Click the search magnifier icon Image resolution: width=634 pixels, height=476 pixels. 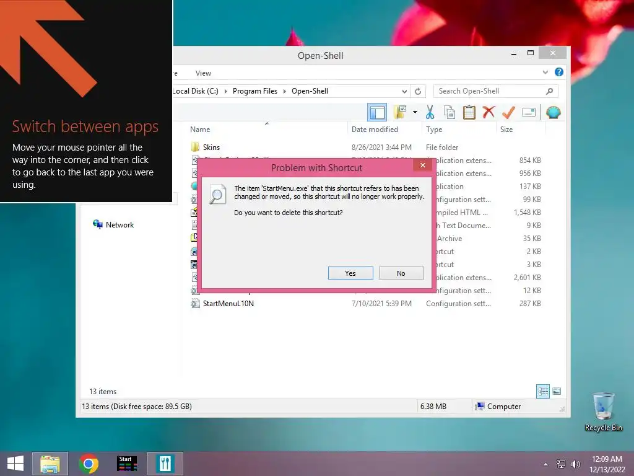[549, 91]
